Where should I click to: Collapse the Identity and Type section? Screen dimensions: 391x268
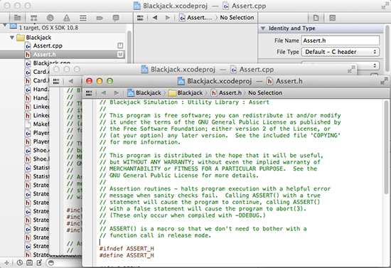[263, 28]
